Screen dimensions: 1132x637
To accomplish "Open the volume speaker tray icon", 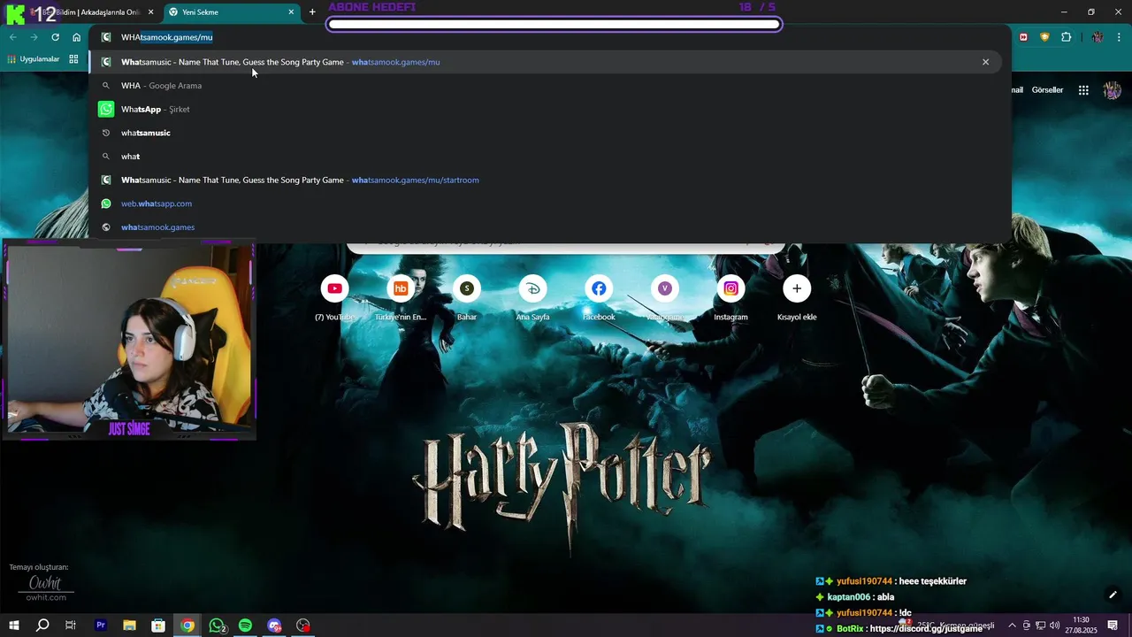I will (x=1054, y=625).
